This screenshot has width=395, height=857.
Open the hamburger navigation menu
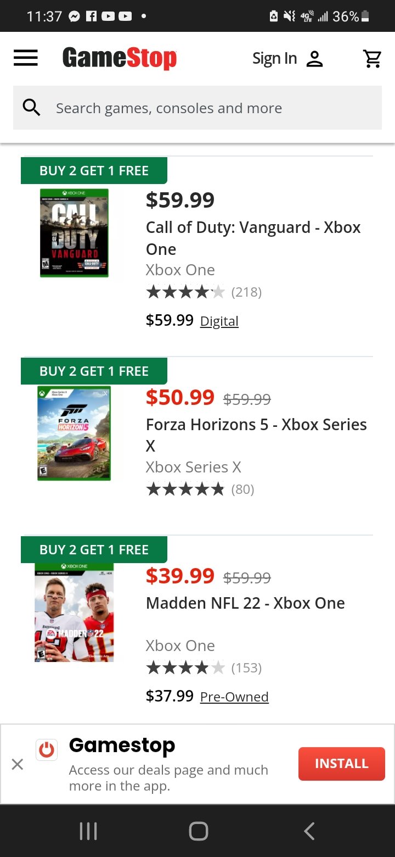[26, 58]
